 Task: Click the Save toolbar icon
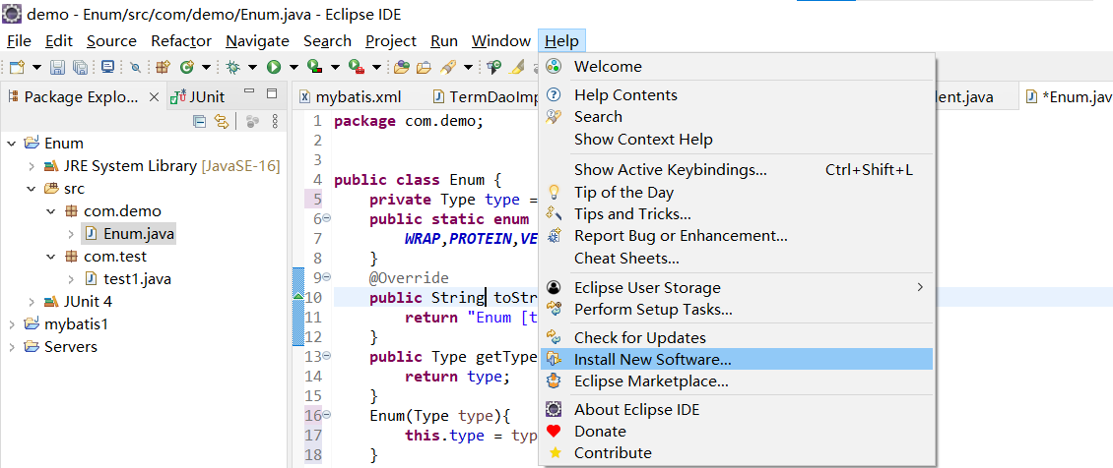(57, 67)
